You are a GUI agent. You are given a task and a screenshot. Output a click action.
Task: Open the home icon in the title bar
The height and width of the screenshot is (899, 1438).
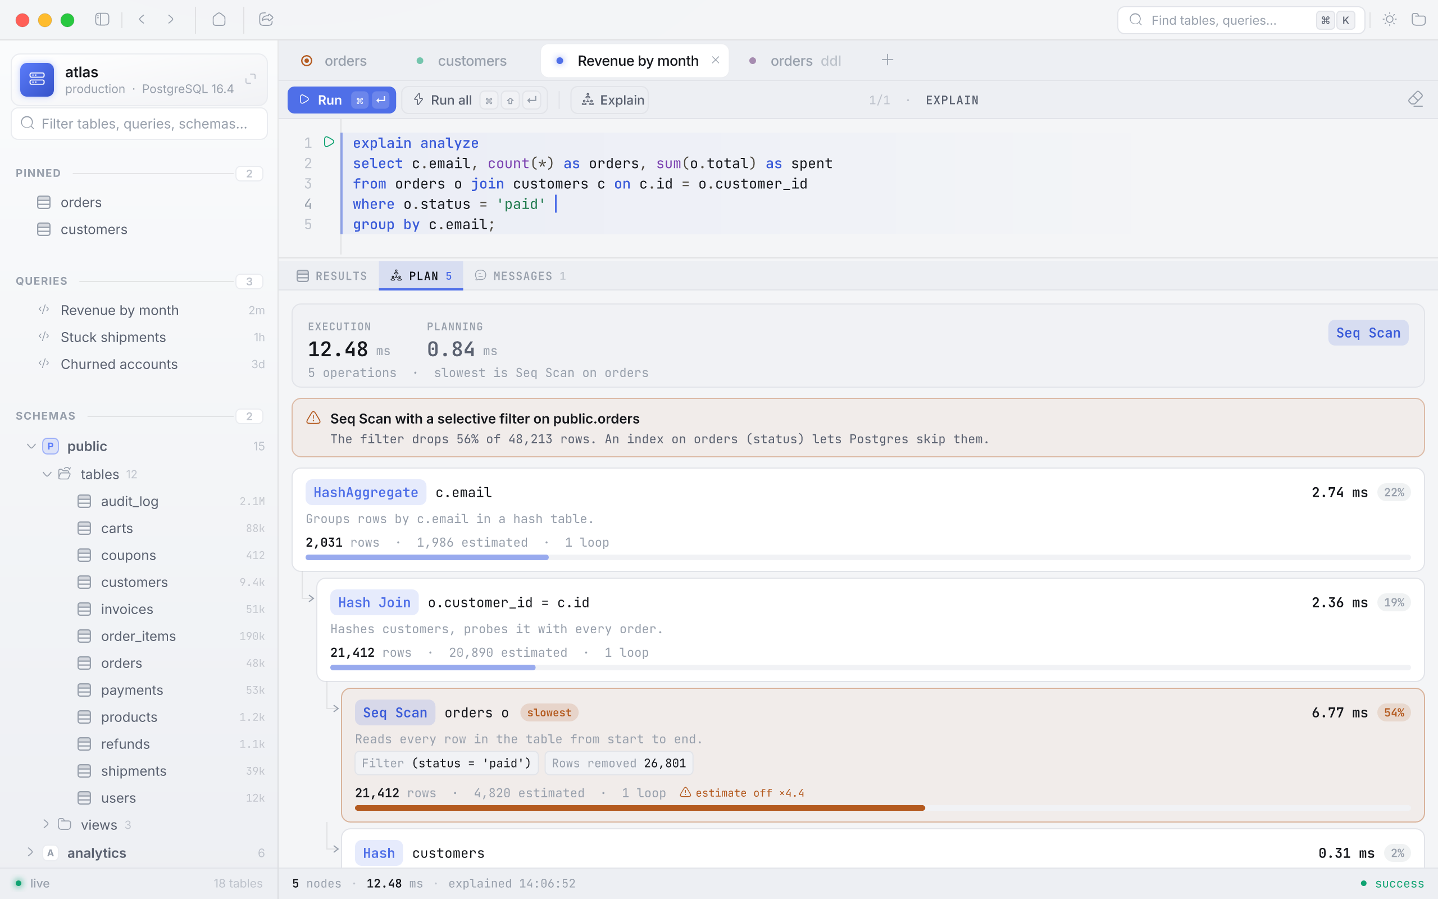(x=219, y=20)
